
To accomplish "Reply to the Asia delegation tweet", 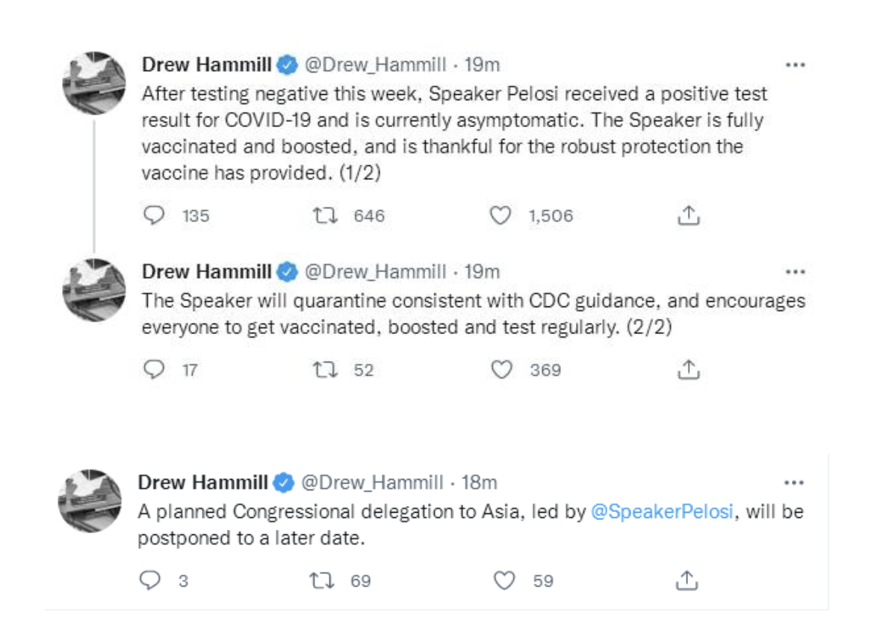I will coord(151,580).
